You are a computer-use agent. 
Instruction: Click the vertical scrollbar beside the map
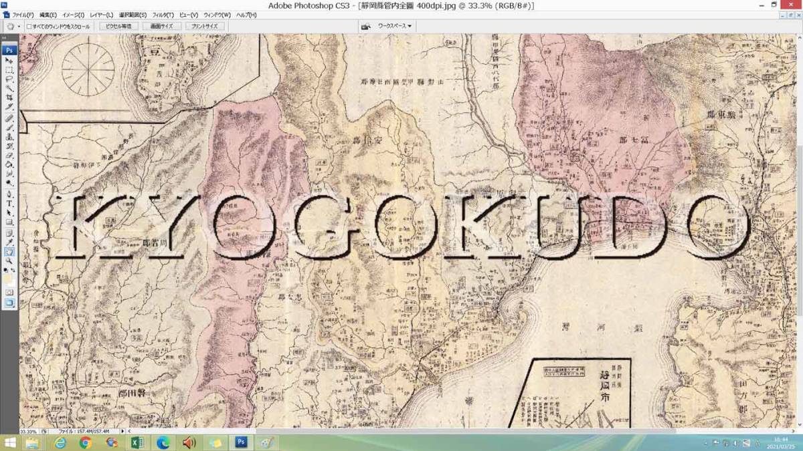click(x=799, y=231)
